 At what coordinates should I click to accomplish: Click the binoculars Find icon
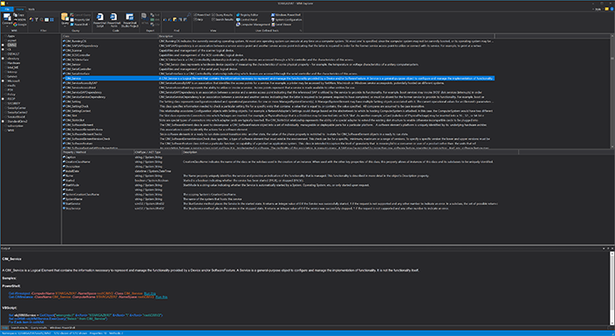(165, 19)
